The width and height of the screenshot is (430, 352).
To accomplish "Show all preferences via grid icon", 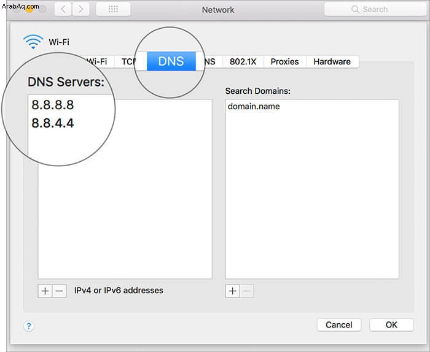I will pos(113,9).
